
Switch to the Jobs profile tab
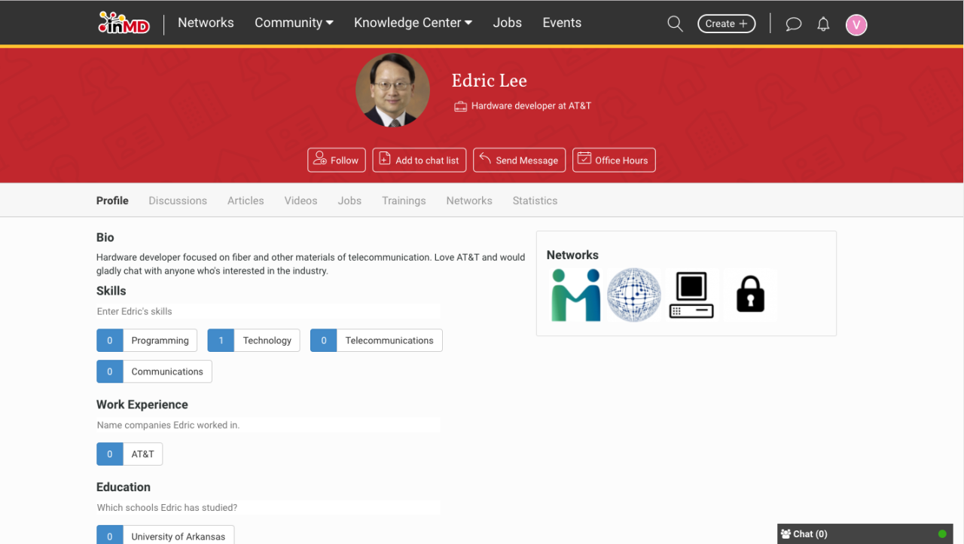[349, 200]
